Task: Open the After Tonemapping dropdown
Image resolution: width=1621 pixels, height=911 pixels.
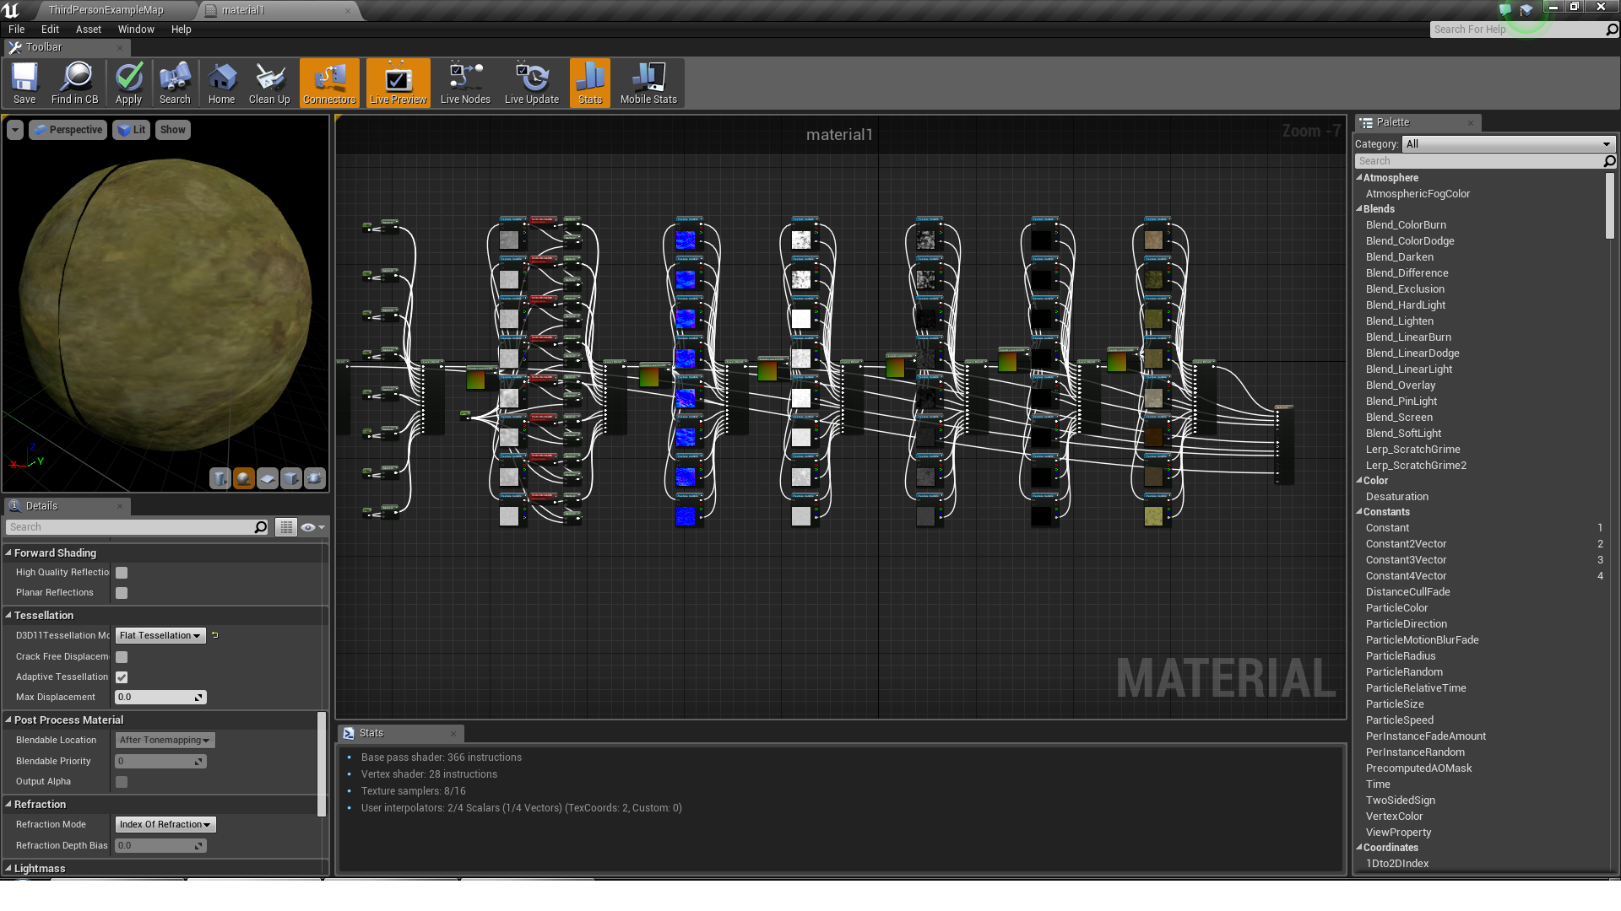Action: point(165,741)
